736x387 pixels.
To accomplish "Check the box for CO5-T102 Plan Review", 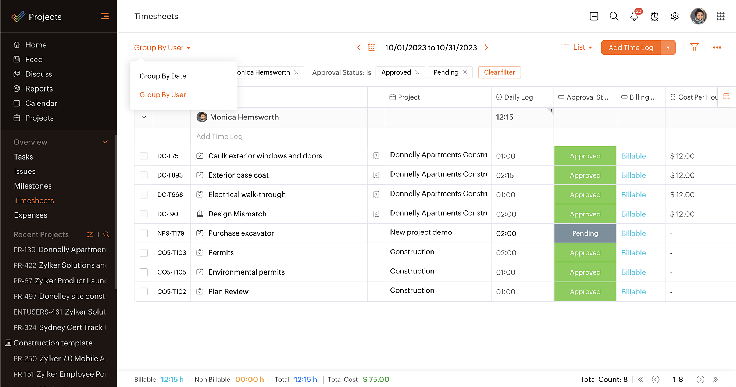I will (144, 291).
